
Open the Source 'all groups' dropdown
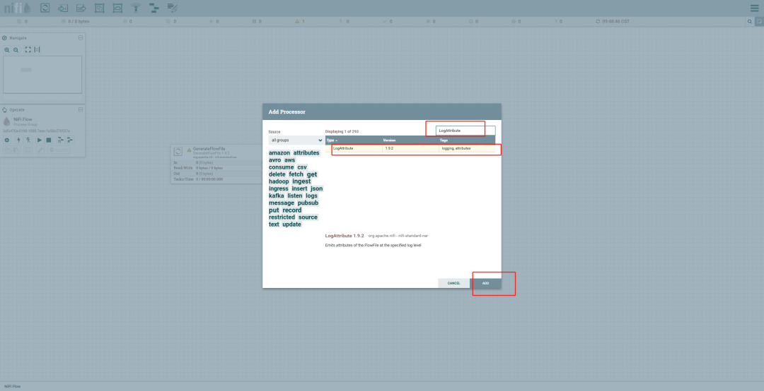click(296, 140)
